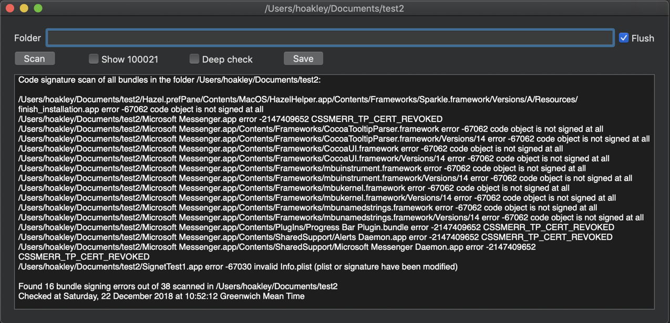This screenshot has height=323, width=670.
Task: Select the CocoaUI.framework/Versions/14 error line
Action: [314, 158]
